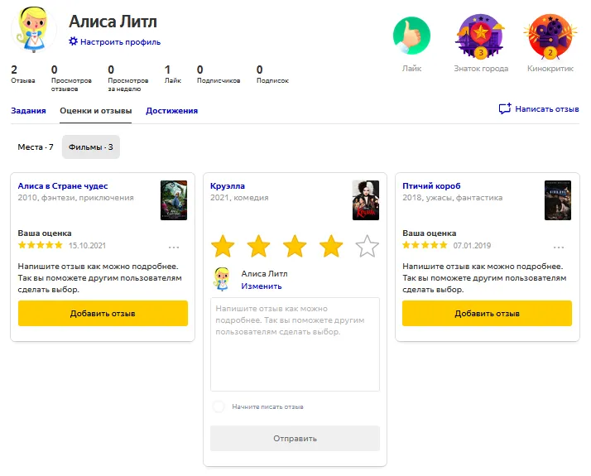Click the profile avatar of Алиса Литл
Screen dimensions: 591x476
coord(33,30)
